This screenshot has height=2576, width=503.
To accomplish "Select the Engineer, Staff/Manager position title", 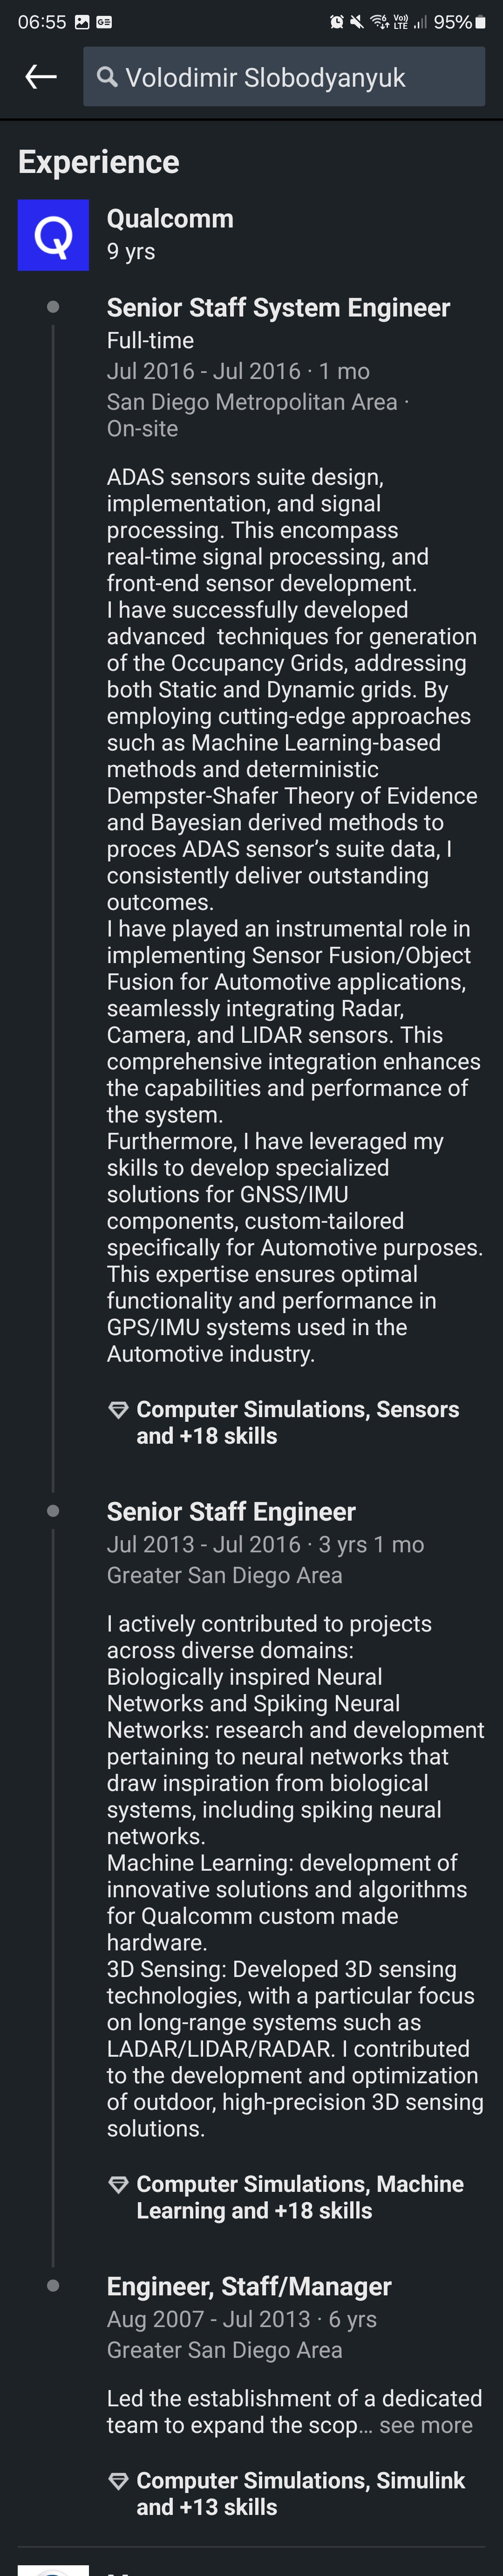I will (x=249, y=2287).
